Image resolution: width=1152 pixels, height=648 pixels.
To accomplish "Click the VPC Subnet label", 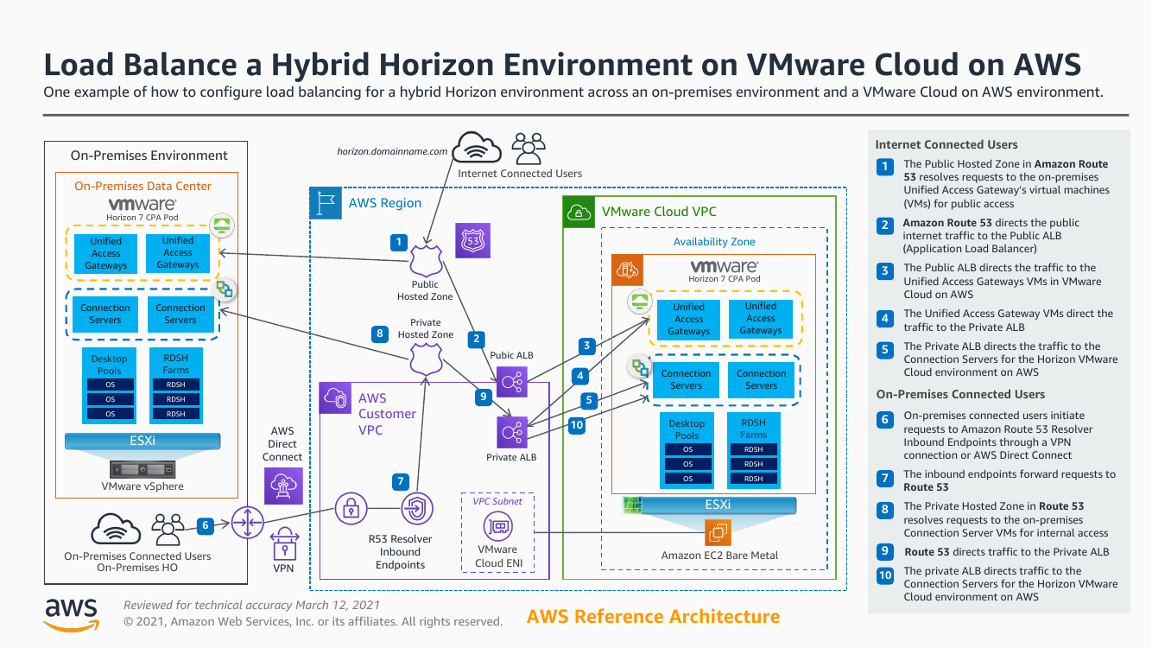I will (x=497, y=501).
